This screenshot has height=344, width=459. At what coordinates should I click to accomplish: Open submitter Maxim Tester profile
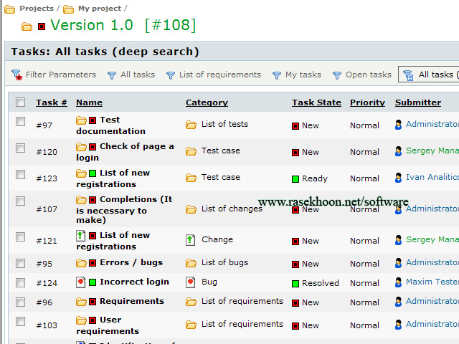(x=432, y=282)
